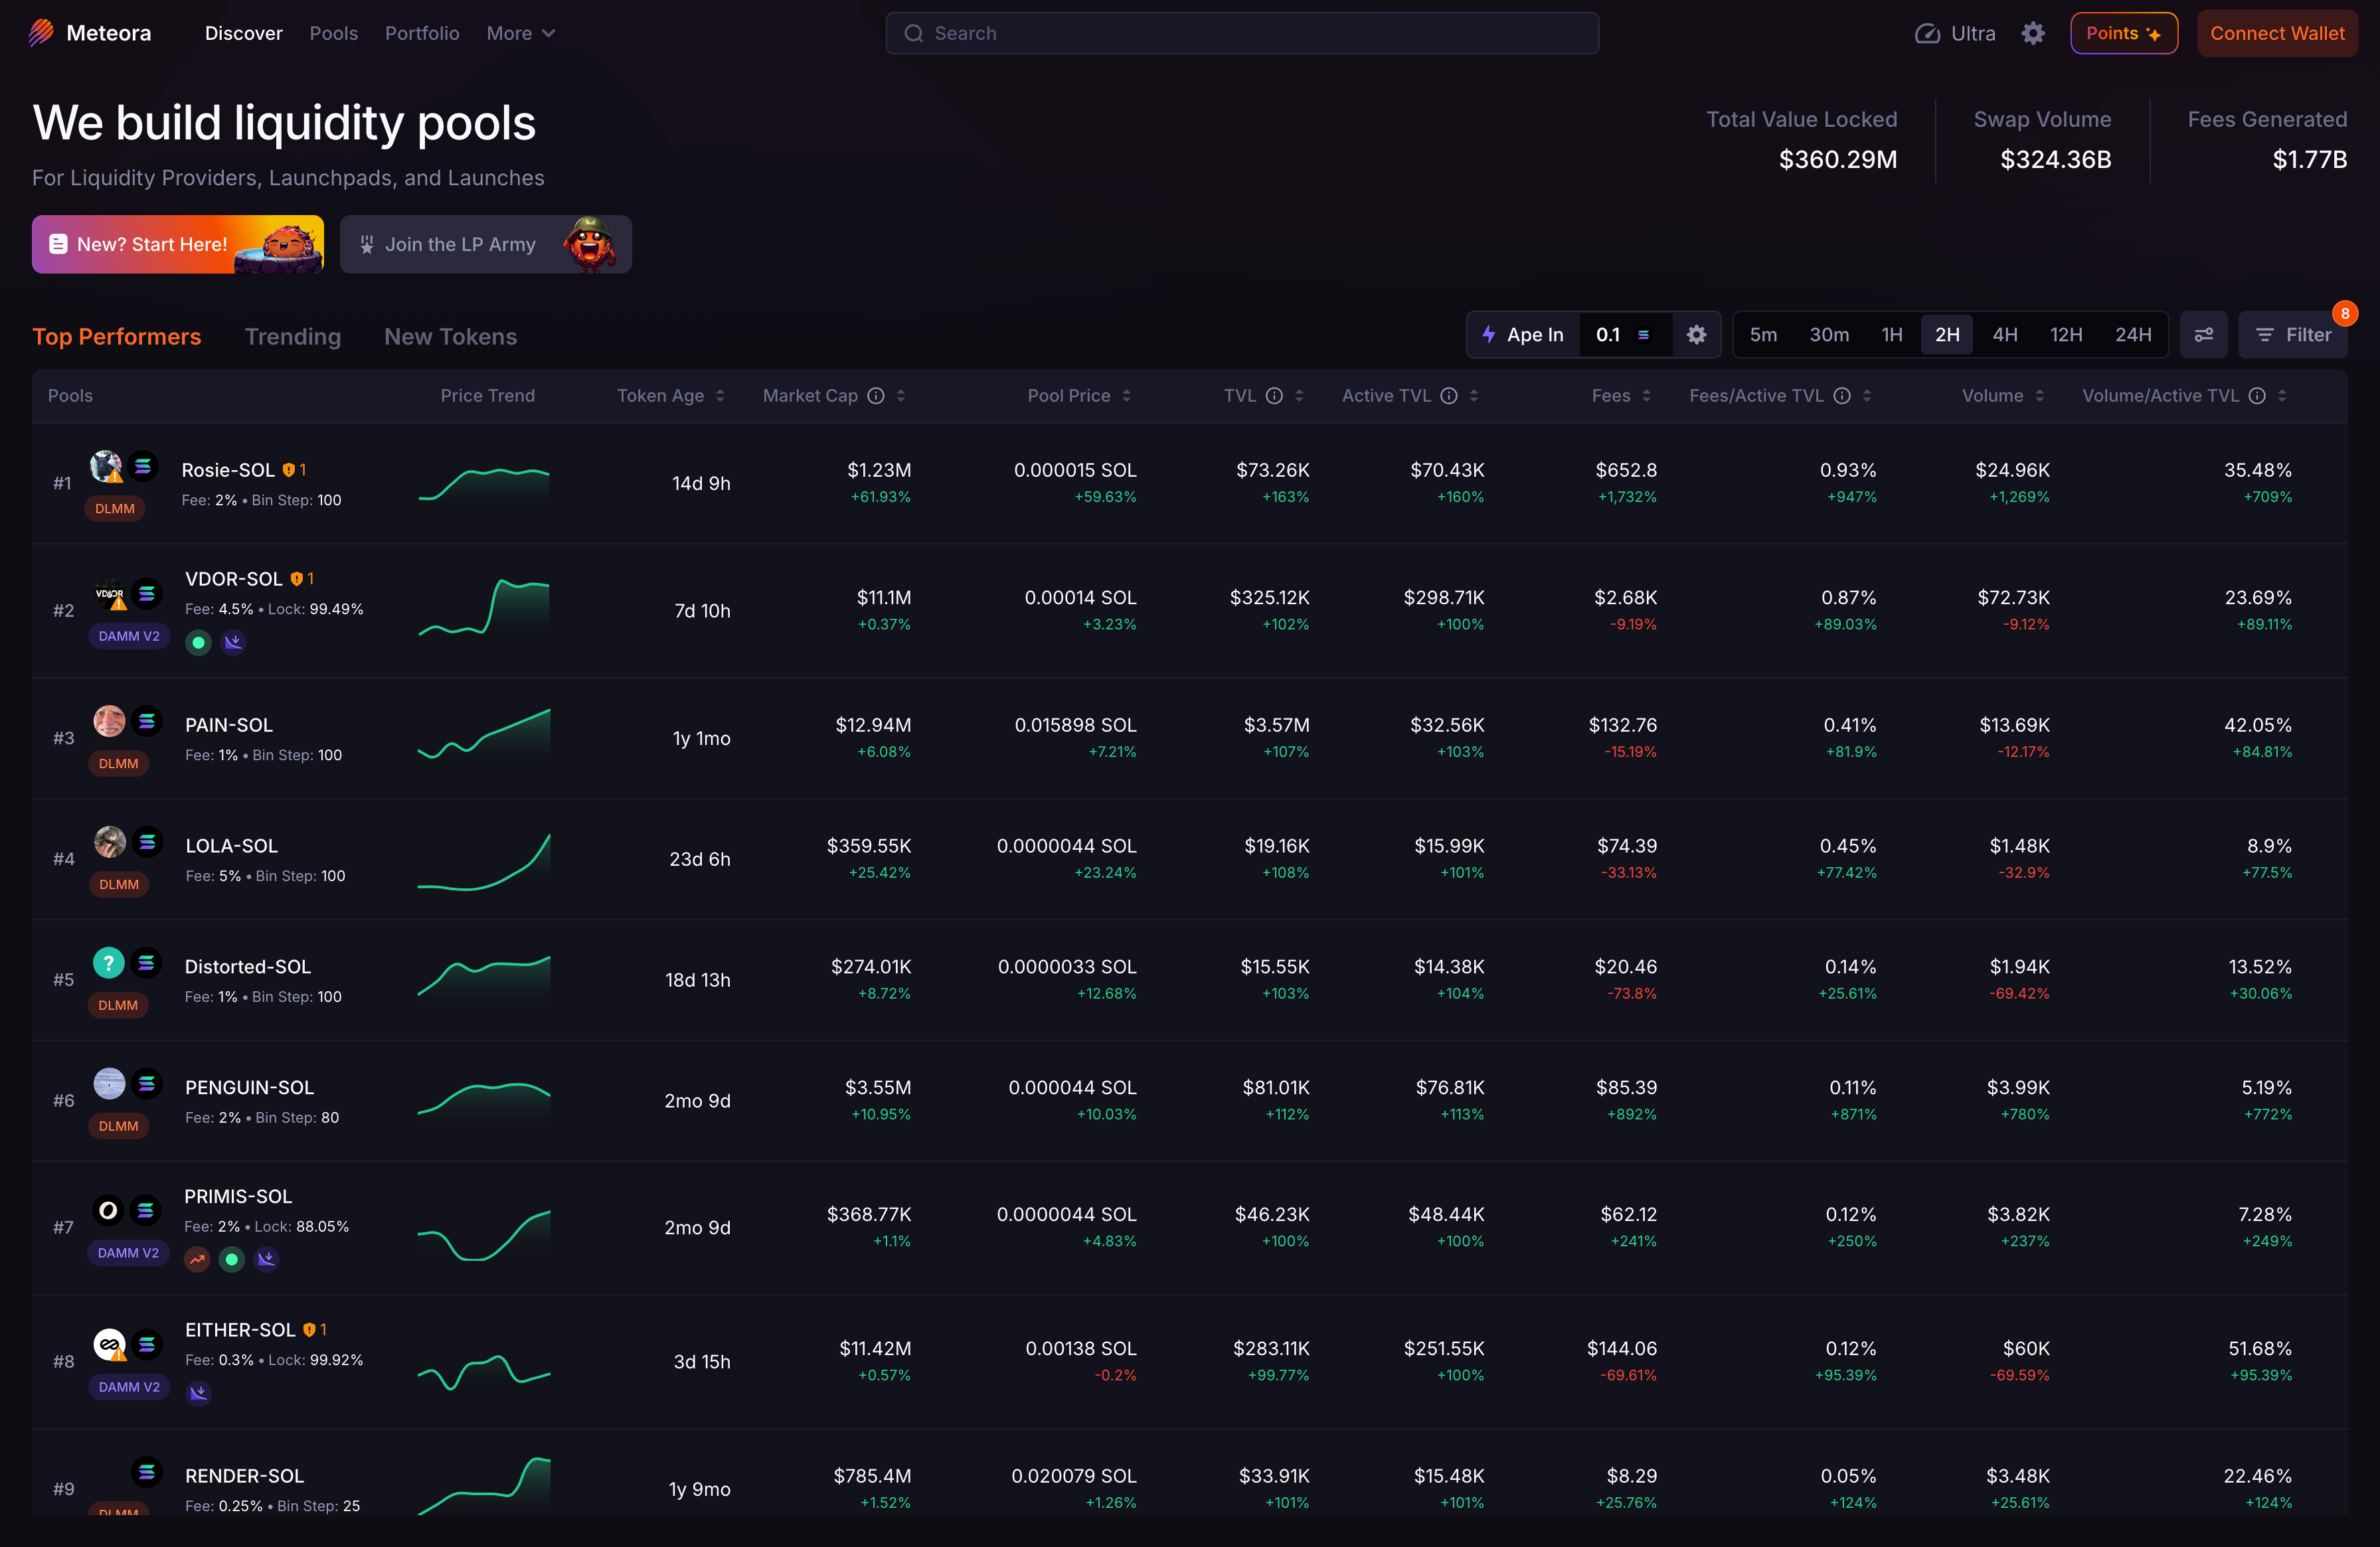Click the Active TVL info icon
This screenshot has width=2380, height=1547.
(1448, 396)
